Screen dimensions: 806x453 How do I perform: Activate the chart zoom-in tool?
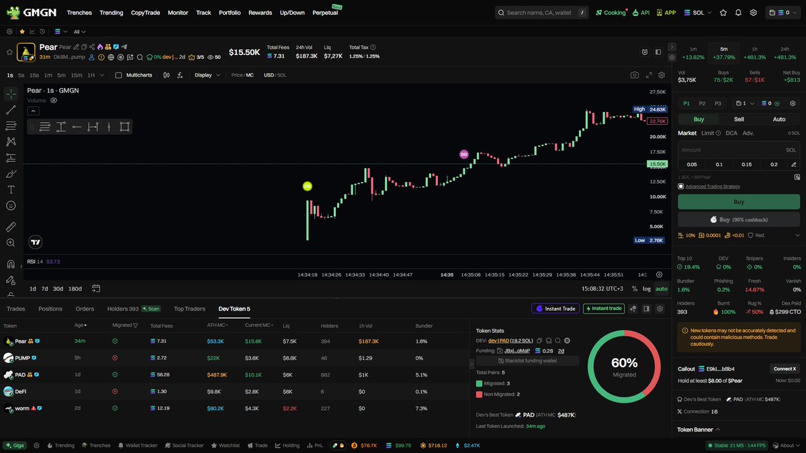point(11,243)
